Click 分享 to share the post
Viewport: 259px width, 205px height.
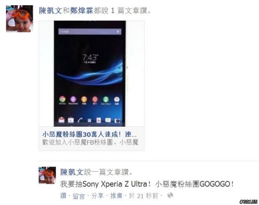[x=98, y=196]
